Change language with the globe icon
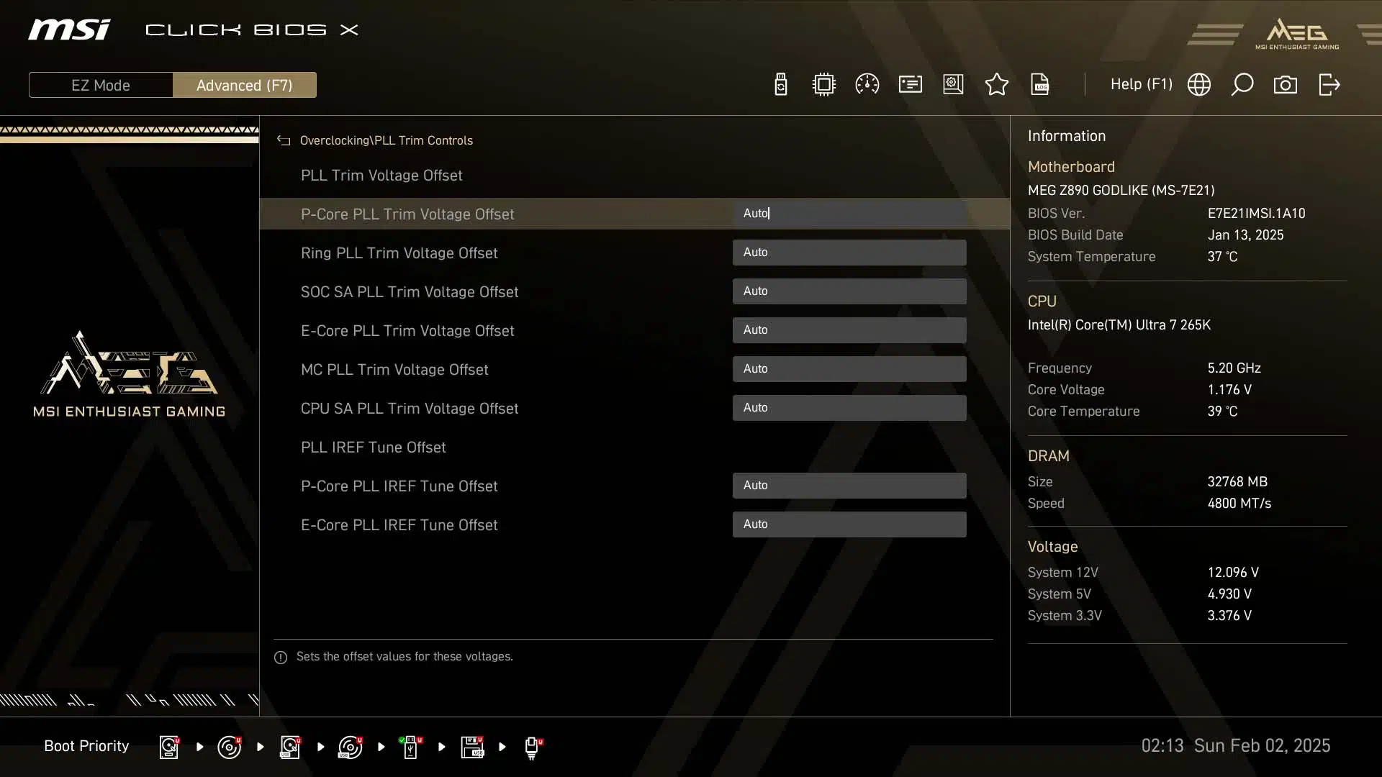Viewport: 1382px width, 777px height. click(1198, 85)
